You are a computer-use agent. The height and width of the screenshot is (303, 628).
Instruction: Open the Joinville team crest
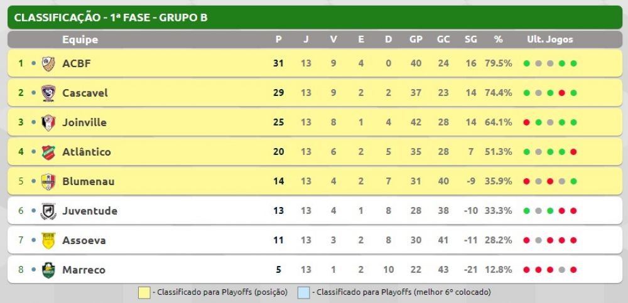pos(48,122)
